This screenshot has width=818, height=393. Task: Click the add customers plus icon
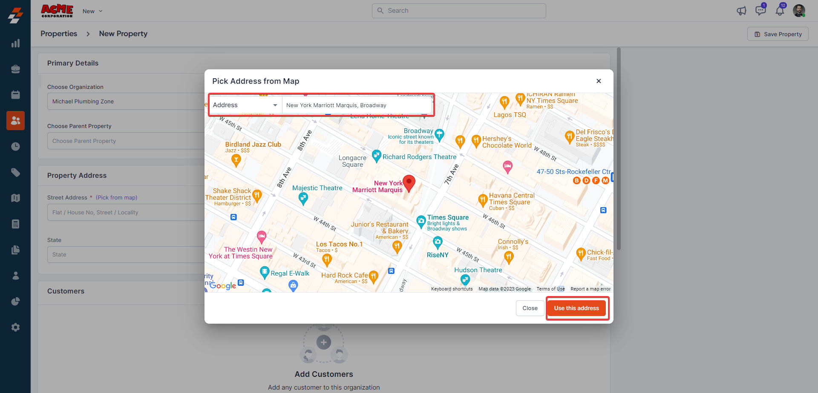[x=324, y=342]
